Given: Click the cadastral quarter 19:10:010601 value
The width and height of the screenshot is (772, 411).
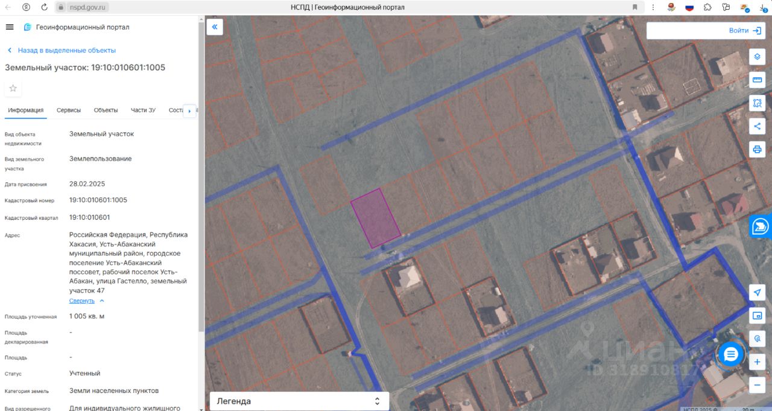Looking at the screenshot, I should (x=89, y=217).
